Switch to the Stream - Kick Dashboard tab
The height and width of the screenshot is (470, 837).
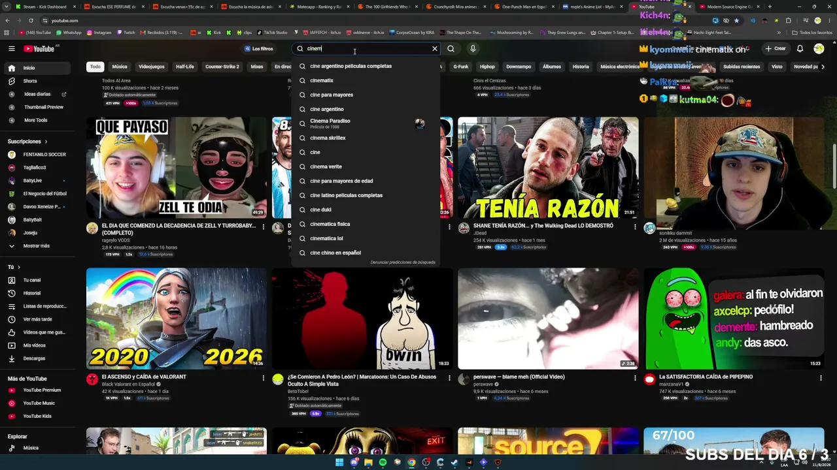point(44,7)
